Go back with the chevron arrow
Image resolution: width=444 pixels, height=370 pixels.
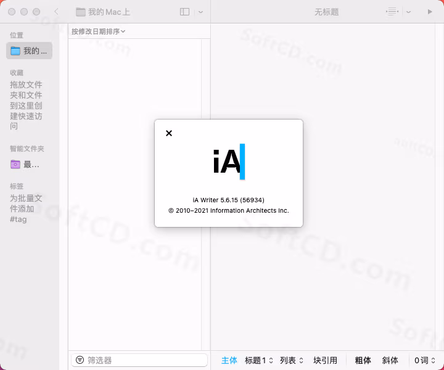pos(56,12)
